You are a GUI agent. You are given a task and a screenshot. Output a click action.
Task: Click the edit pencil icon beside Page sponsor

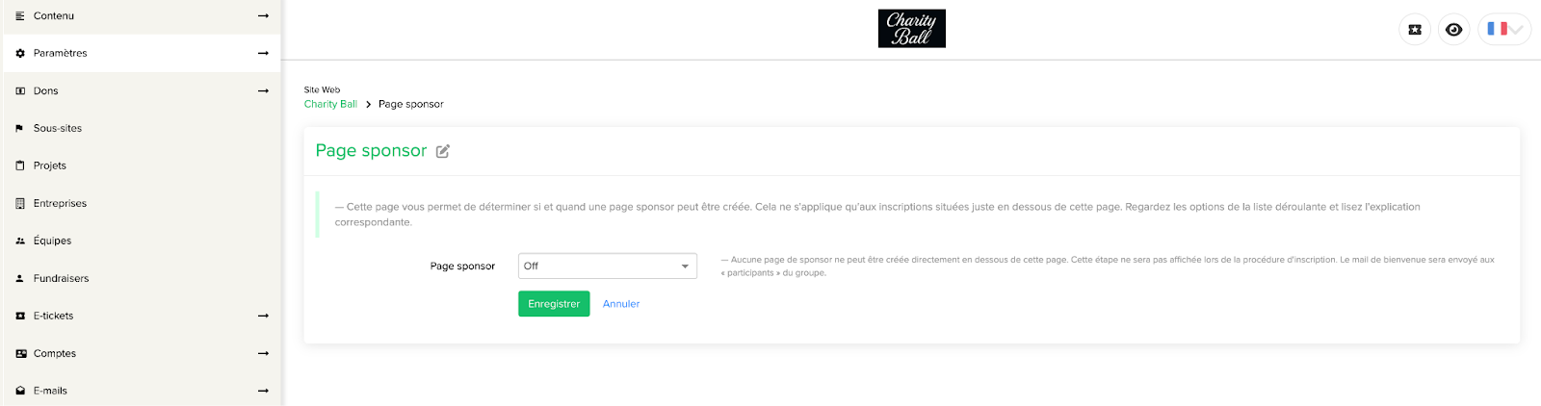[x=443, y=151]
